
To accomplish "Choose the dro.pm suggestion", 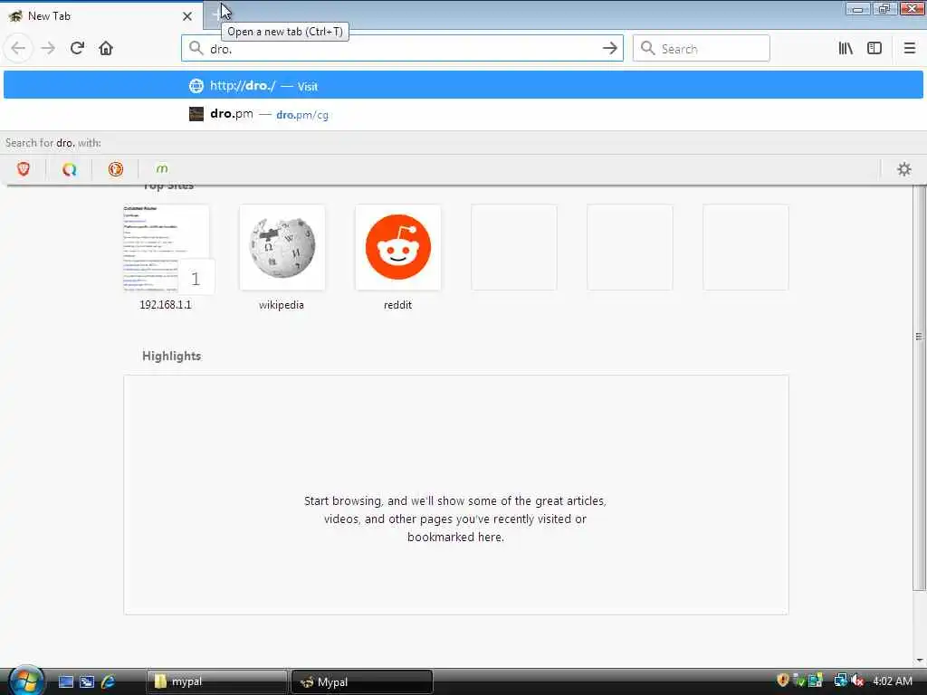I will coord(463,114).
